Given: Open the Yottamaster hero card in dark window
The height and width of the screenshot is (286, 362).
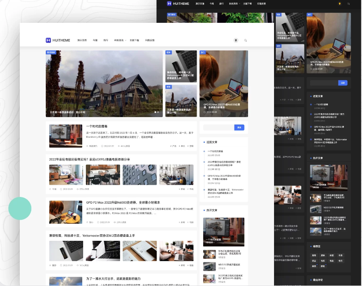Looking at the screenshot, I should pyautogui.click(x=290, y=27).
